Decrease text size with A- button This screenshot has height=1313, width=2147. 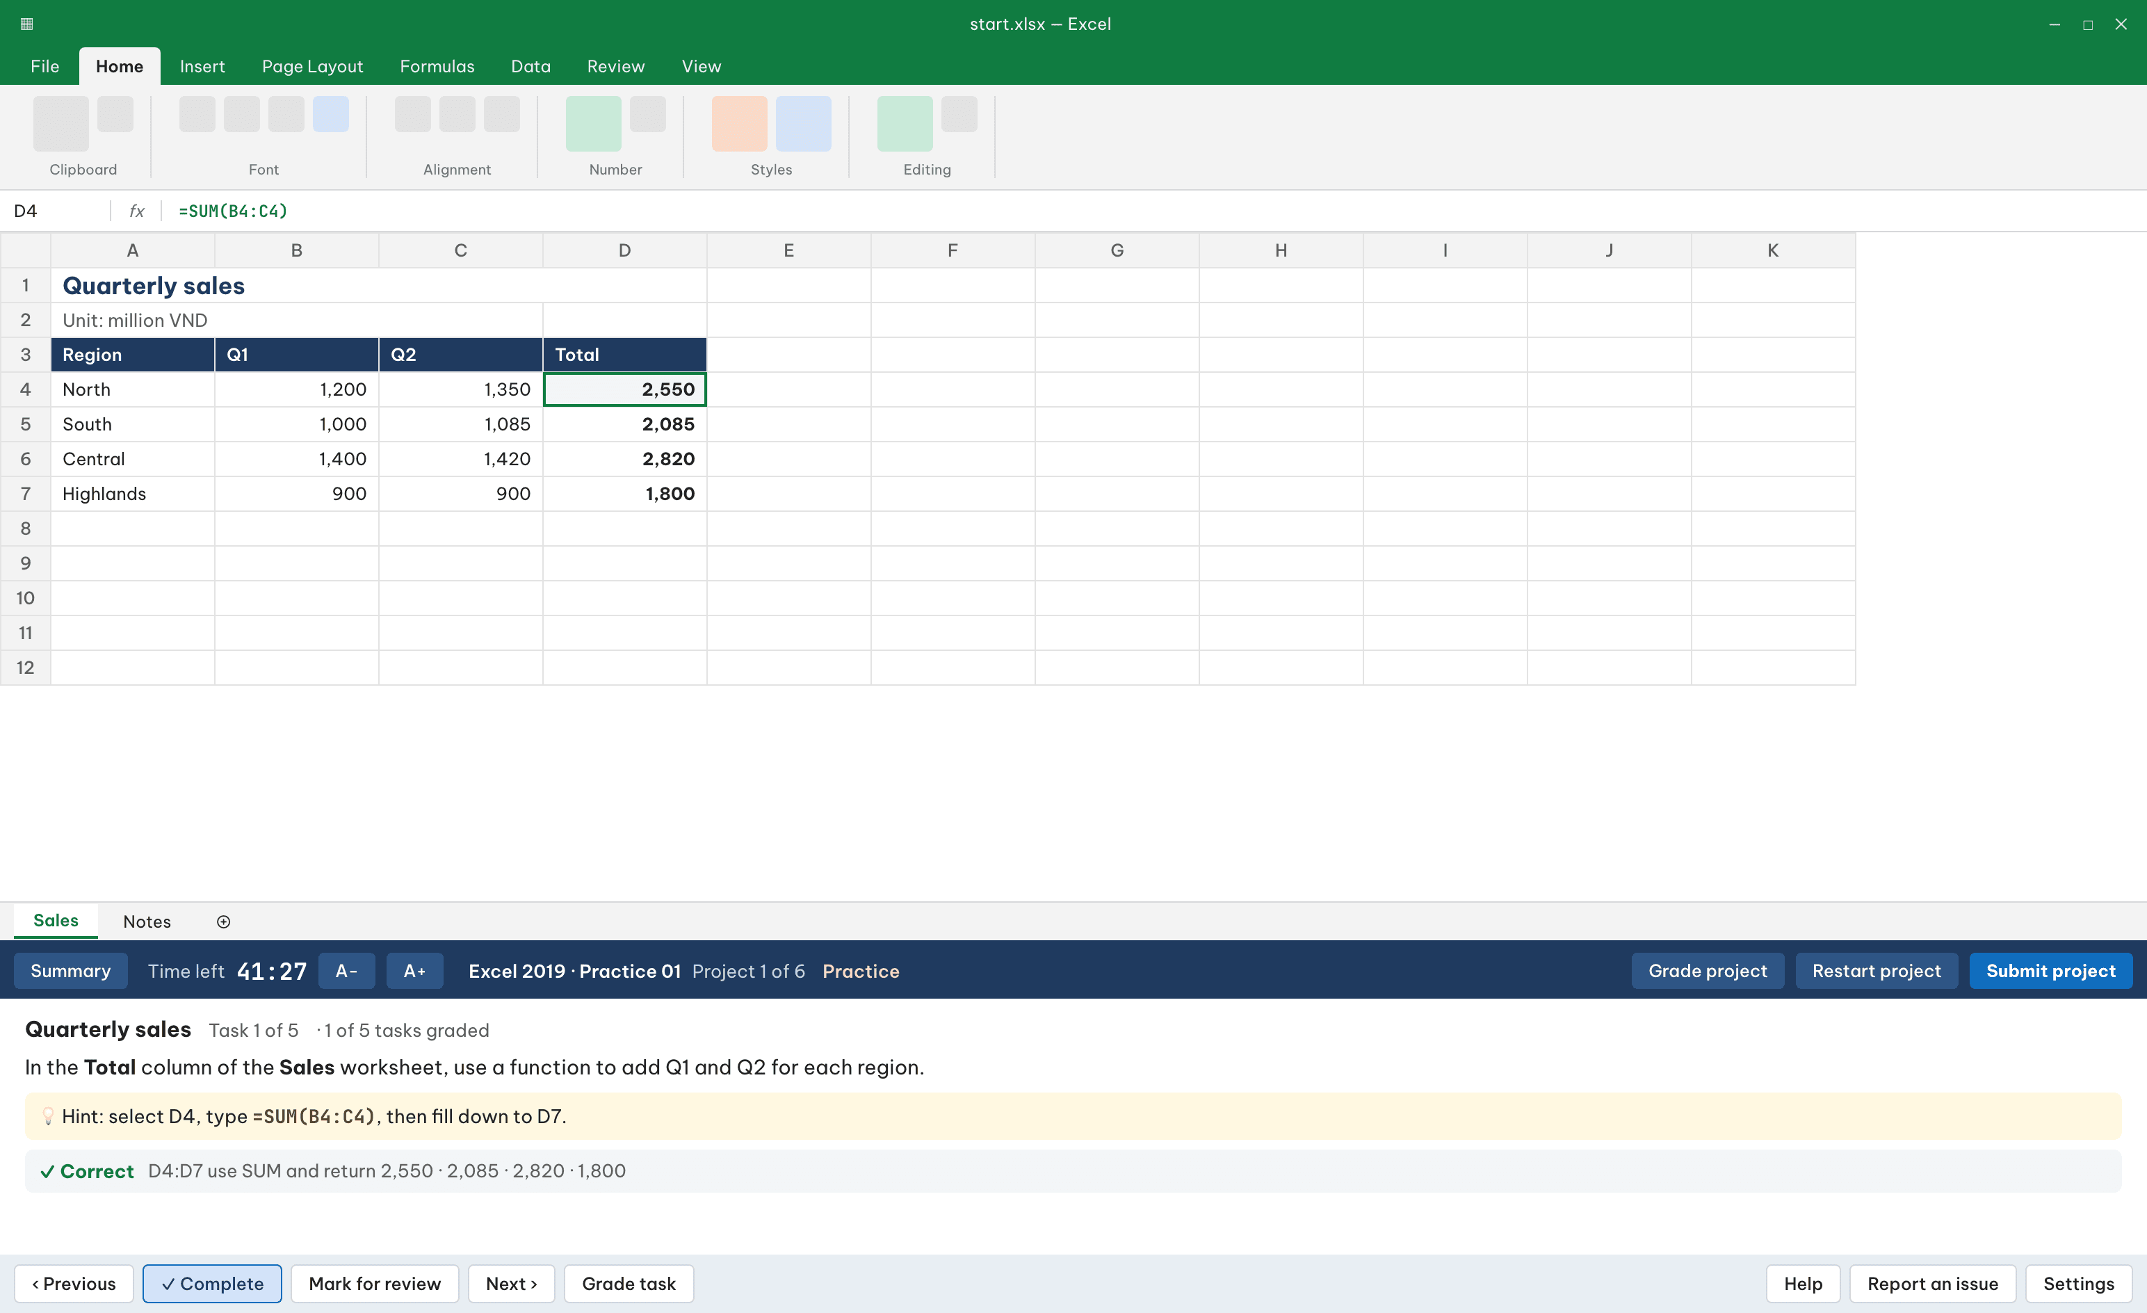click(346, 970)
